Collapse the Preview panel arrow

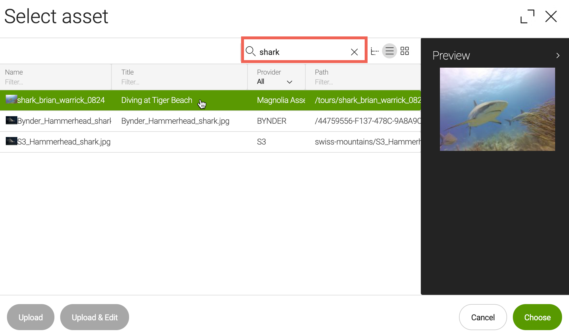click(x=558, y=55)
